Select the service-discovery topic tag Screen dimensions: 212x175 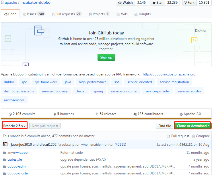point(55,91)
